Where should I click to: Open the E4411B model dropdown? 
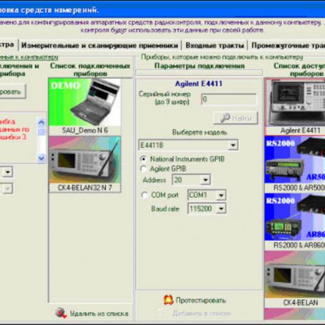click(233, 145)
